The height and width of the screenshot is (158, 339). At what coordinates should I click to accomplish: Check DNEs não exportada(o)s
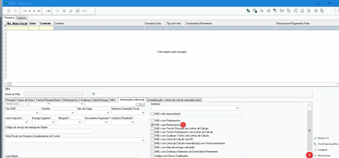(x=152, y=114)
